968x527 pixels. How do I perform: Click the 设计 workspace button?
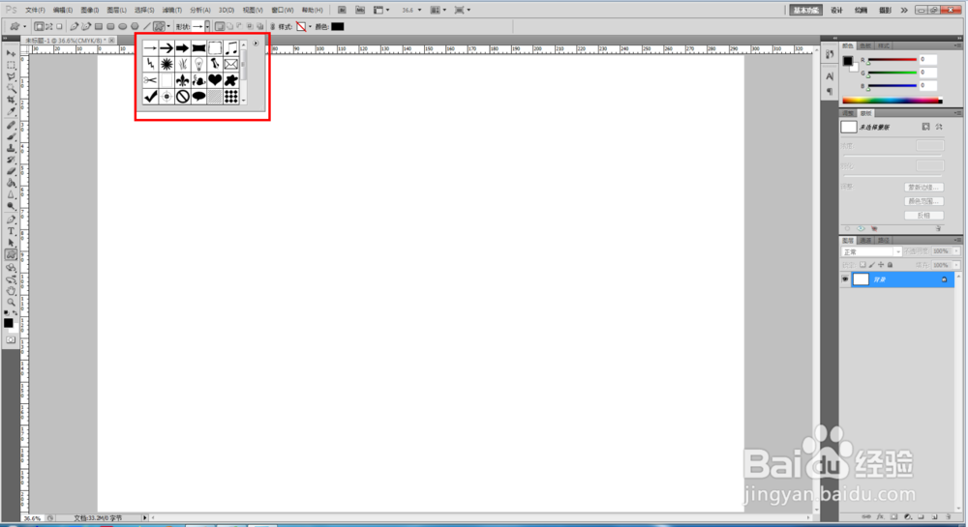(x=836, y=10)
